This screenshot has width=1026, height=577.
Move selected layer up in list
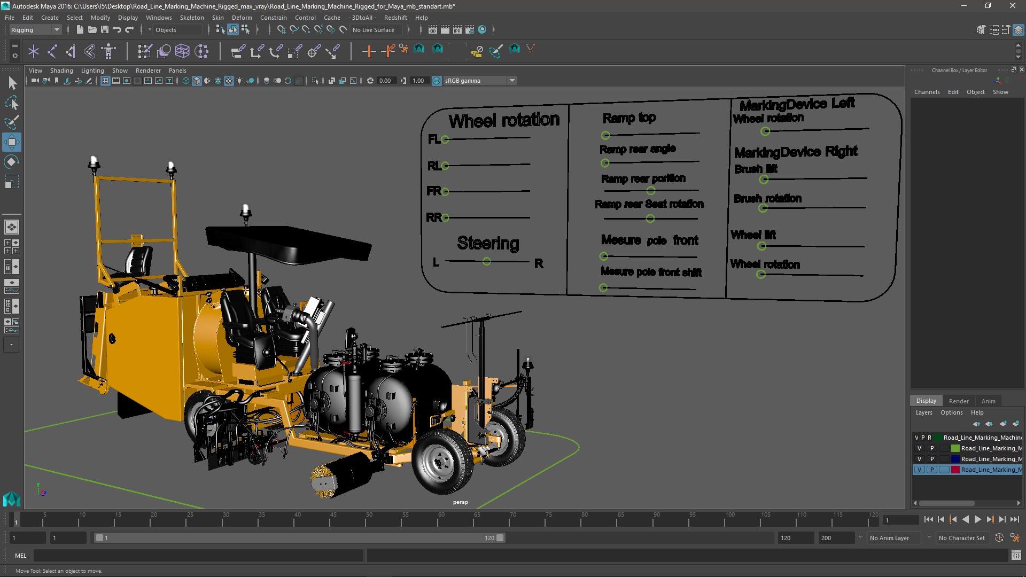(976, 424)
